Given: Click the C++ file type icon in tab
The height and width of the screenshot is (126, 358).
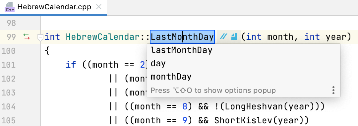Looking at the screenshot, I should pyautogui.click(x=10, y=7).
